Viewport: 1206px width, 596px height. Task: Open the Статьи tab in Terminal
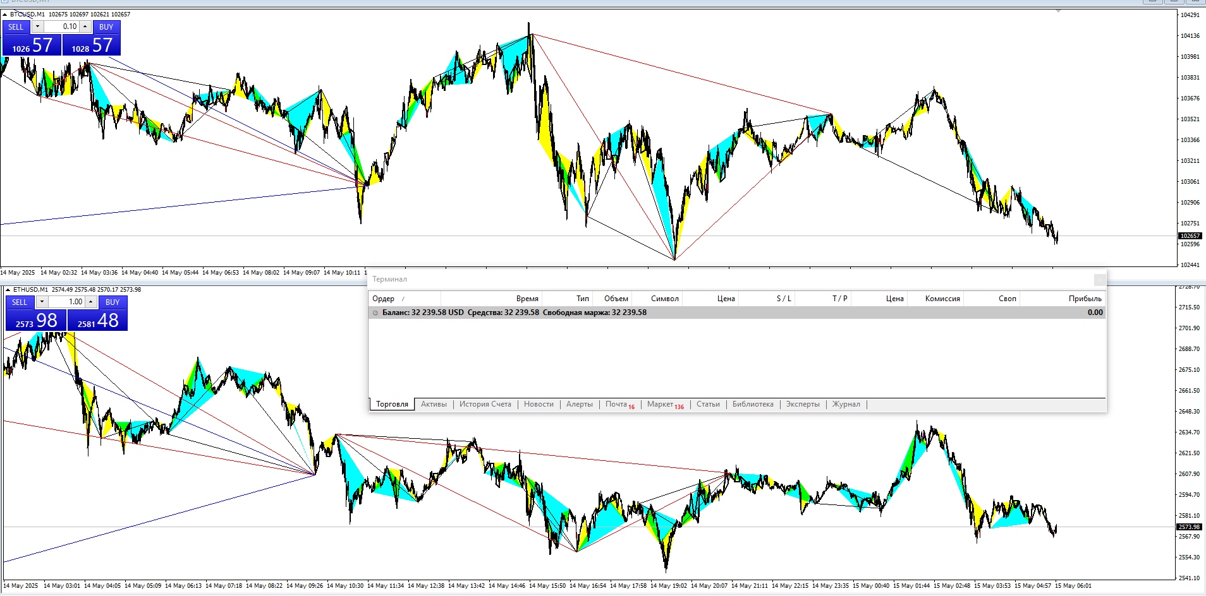708,404
